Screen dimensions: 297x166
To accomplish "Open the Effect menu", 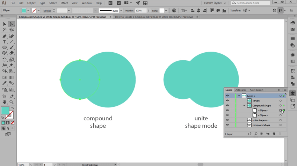I will click(x=64, y=3).
